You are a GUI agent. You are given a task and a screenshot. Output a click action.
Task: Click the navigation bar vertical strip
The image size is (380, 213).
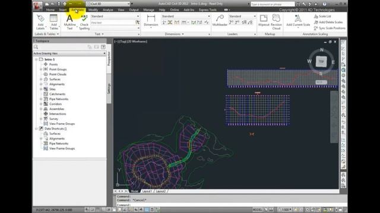click(334, 117)
